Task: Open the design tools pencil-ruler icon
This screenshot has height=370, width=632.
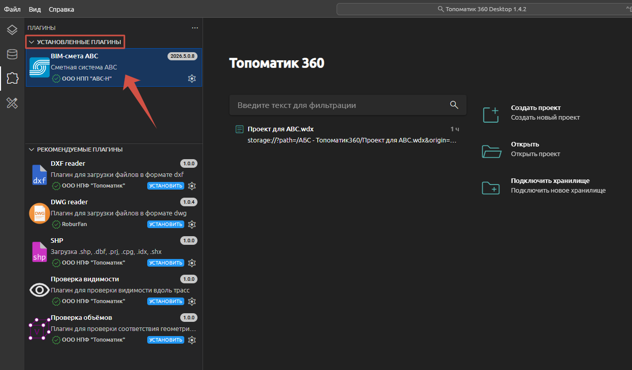Action: pos(12,103)
